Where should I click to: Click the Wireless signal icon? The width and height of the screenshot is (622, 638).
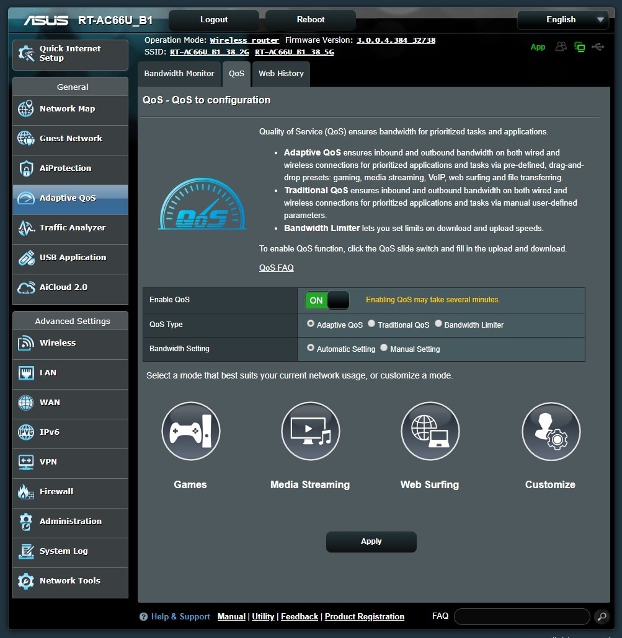pyautogui.click(x=25, y=343)
